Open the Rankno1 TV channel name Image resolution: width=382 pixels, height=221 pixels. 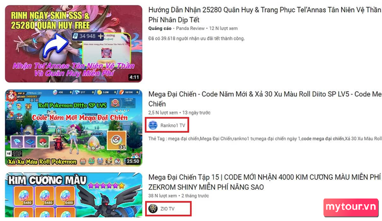tap(173, 126)
